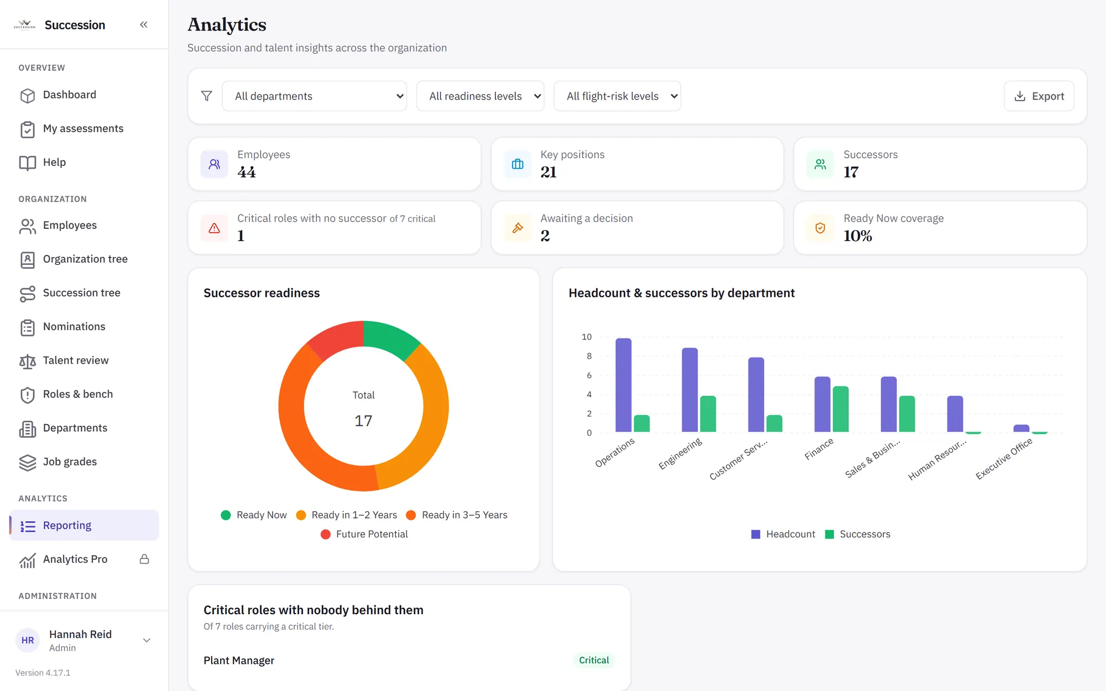Click the Job grades layers icon
Screen dimensions: 1106x691
coord(28,462)
